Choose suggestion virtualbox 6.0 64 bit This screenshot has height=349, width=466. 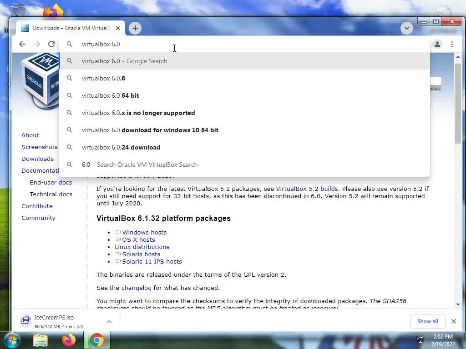pyautogui.click(x=244, y=95)
